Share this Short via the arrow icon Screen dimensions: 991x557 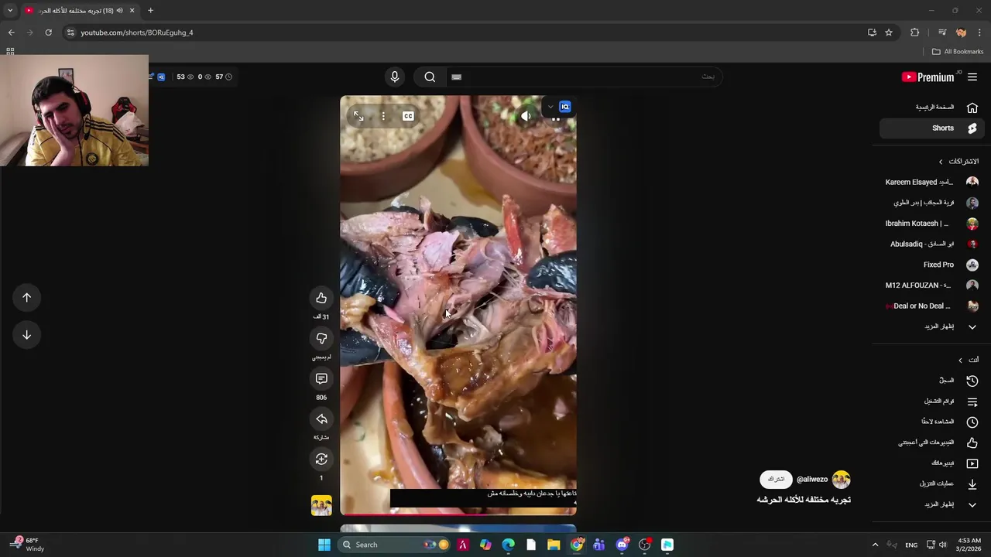[321, 419]
